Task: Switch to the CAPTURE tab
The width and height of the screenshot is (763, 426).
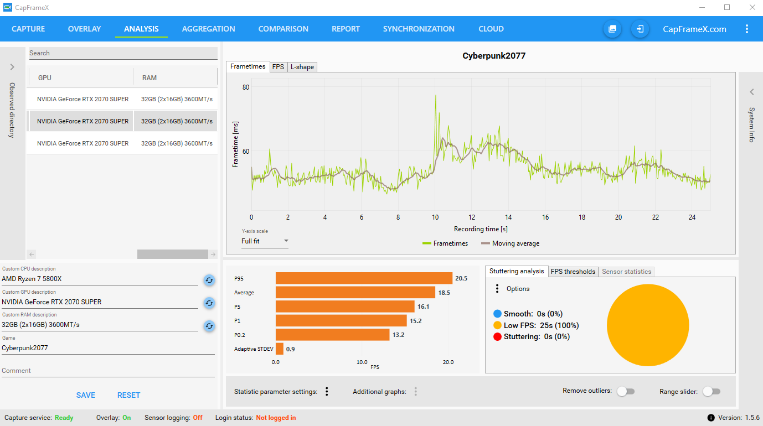Action: [28, 29]
